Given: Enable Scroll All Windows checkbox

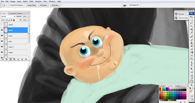Looking at the screenshot, I should pos(10,5).
